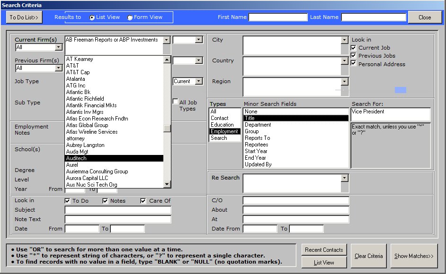446x274 pixels.
Task: Toggle the Notes look-in checkbox
Action: point(105,201)
